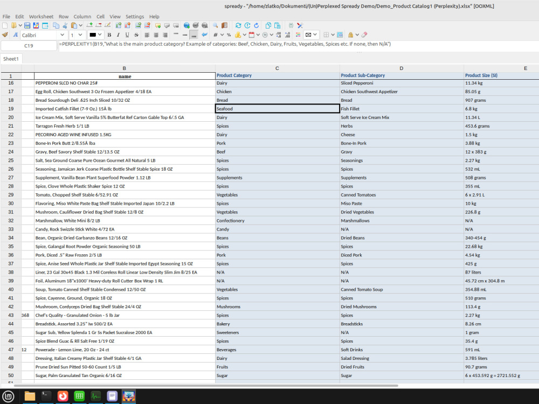539x404 pixels.
Task: Apply italic formatting with the Italic icon
Action: 118,35
